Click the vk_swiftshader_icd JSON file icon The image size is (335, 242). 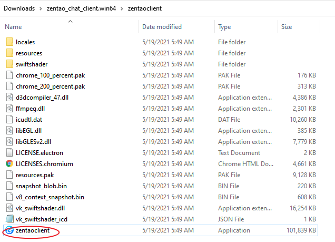pos(9,219)
